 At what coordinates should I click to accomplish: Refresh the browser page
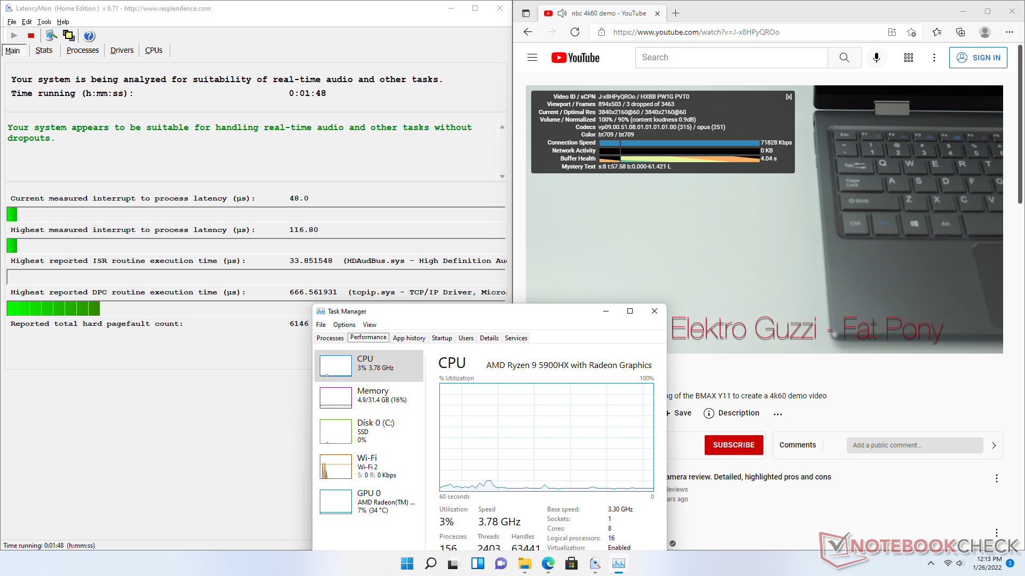575,32
